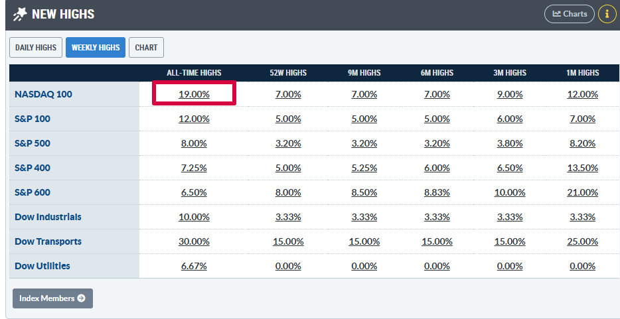Image resolution: width=620 pixels, height=319 pixels.
Task: Click the Dow Transports row label
Action: 48,241
